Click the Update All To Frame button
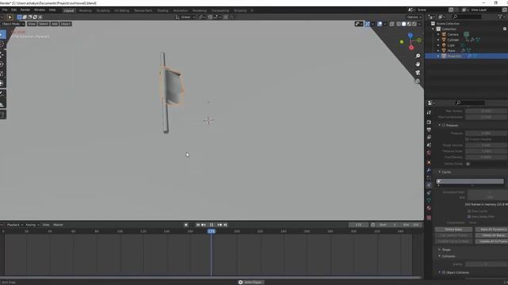Viewport: 508px width, 285px height. (x=491, y=241)
